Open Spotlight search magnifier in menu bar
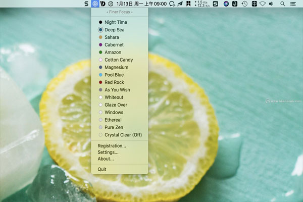The image size is (303, 202). coord(282,4)
